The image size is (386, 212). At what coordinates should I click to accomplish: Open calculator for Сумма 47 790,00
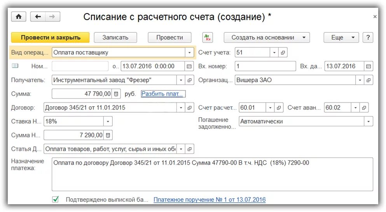coord(116,94)
